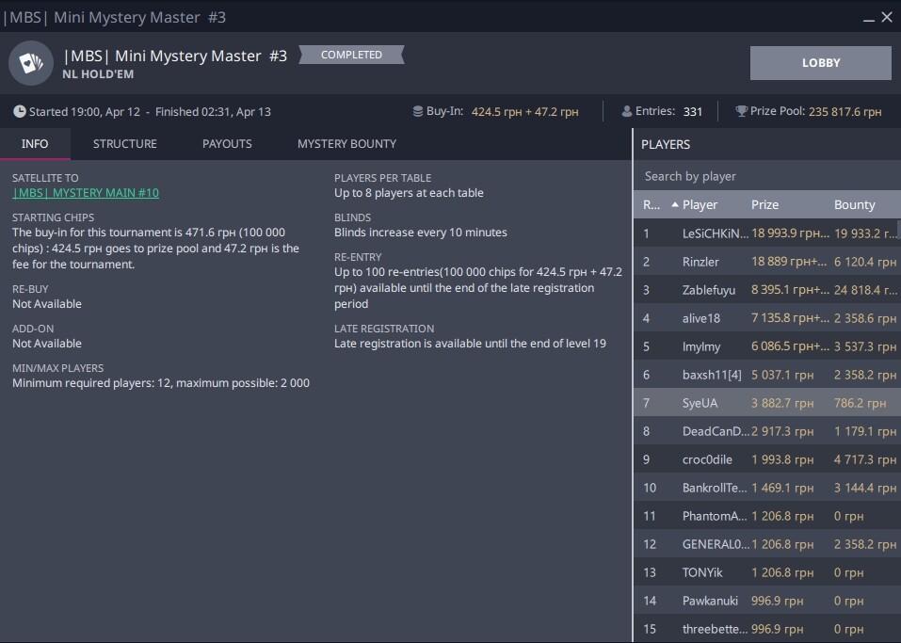
Task: Switch to the STRUCTURE tab
Action: (124, 144)
